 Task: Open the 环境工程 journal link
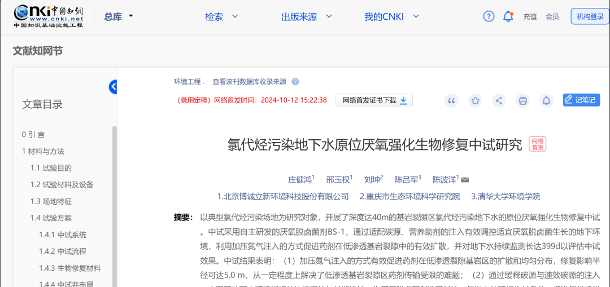[x=187, y=82]
